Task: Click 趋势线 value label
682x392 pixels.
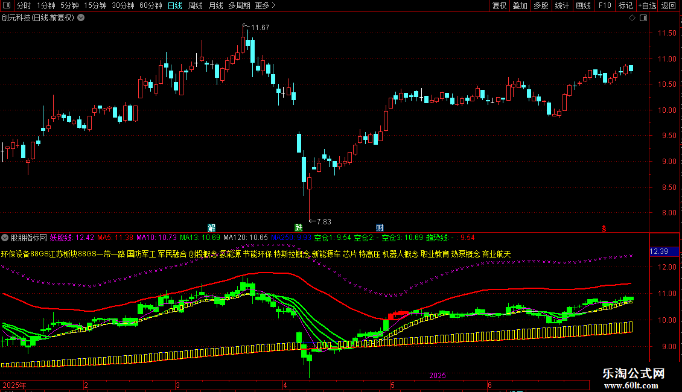Action: [x=451, y=238]
